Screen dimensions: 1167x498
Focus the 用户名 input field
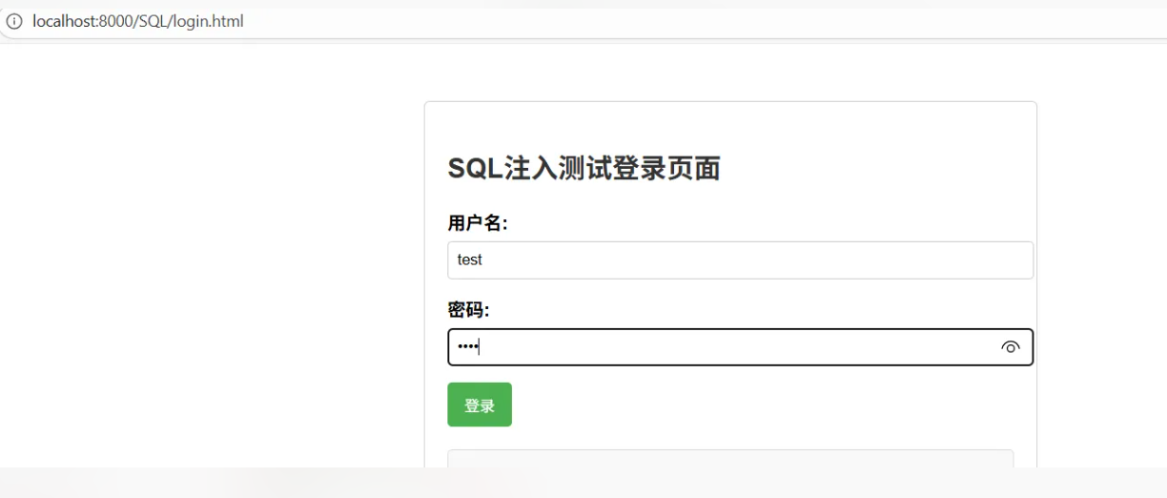tap(740, 259)
